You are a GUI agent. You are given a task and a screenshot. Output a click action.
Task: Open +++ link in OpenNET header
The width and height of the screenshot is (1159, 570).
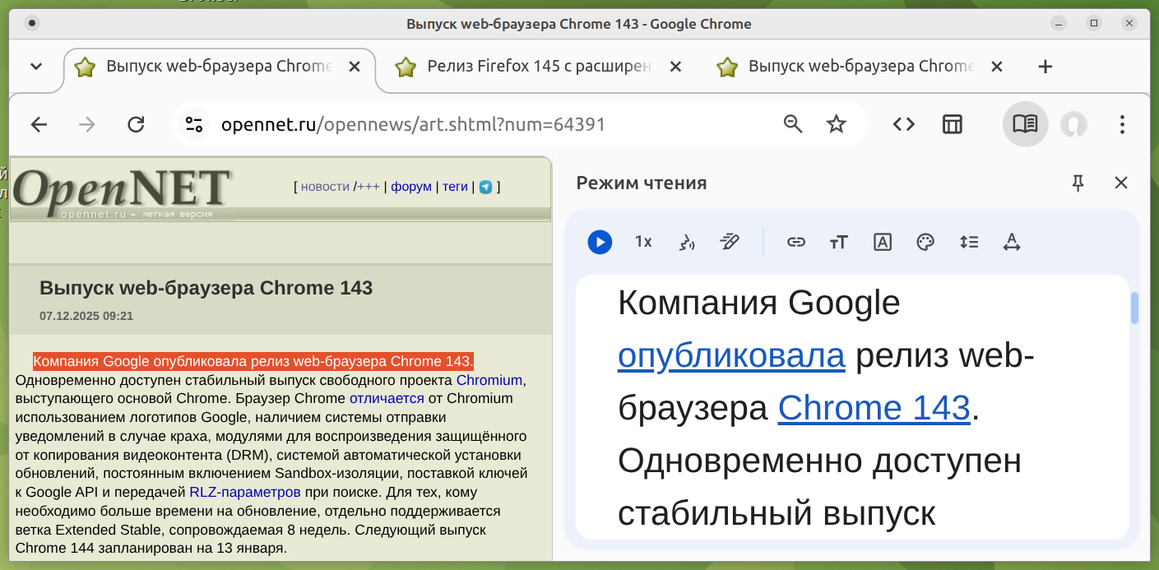tap(368, 187)
